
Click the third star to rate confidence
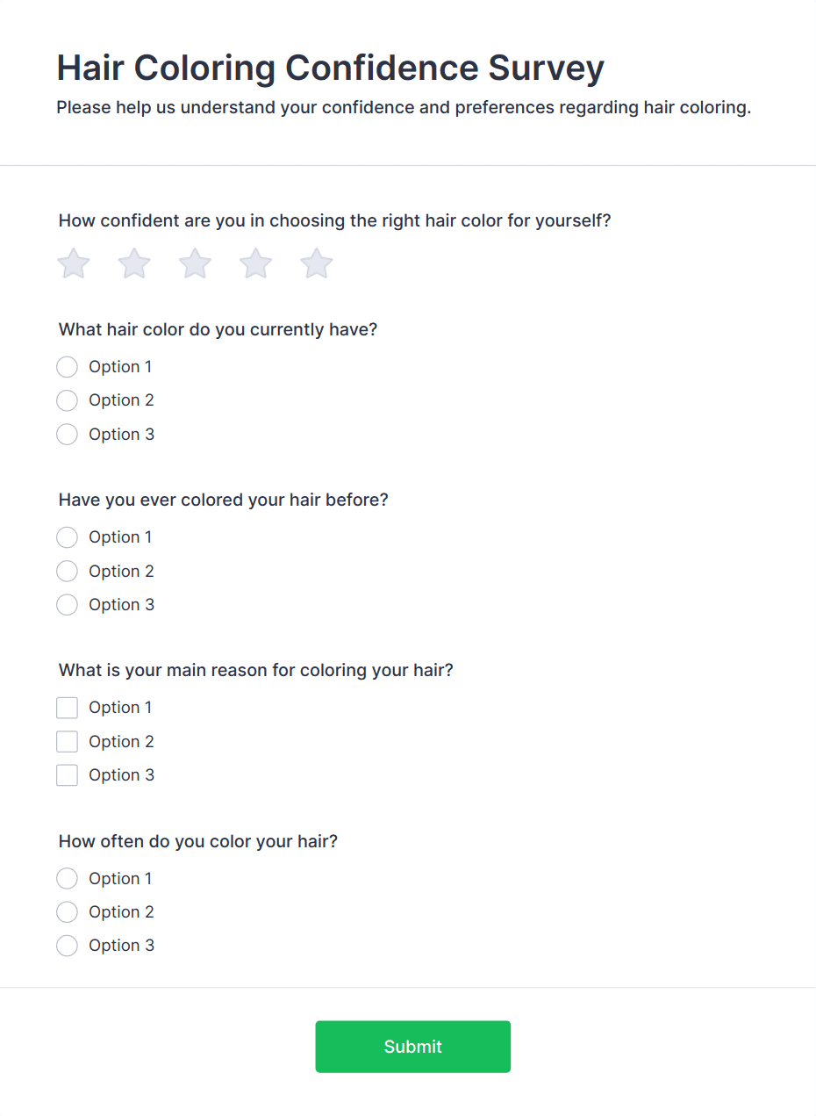click(194, 263)
